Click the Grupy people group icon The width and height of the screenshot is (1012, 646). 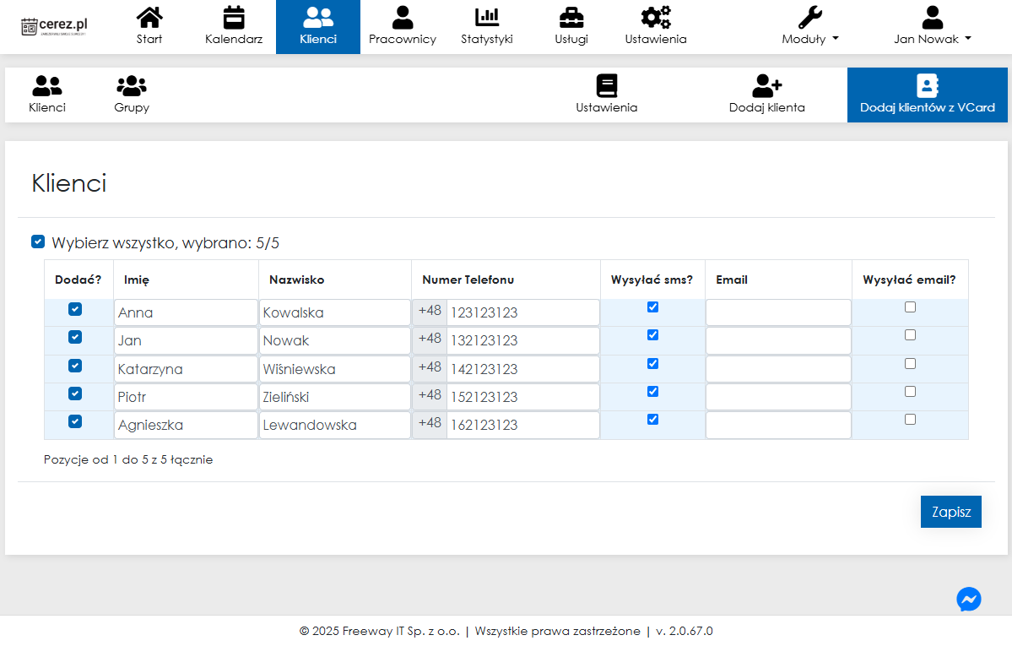point(132,86)
